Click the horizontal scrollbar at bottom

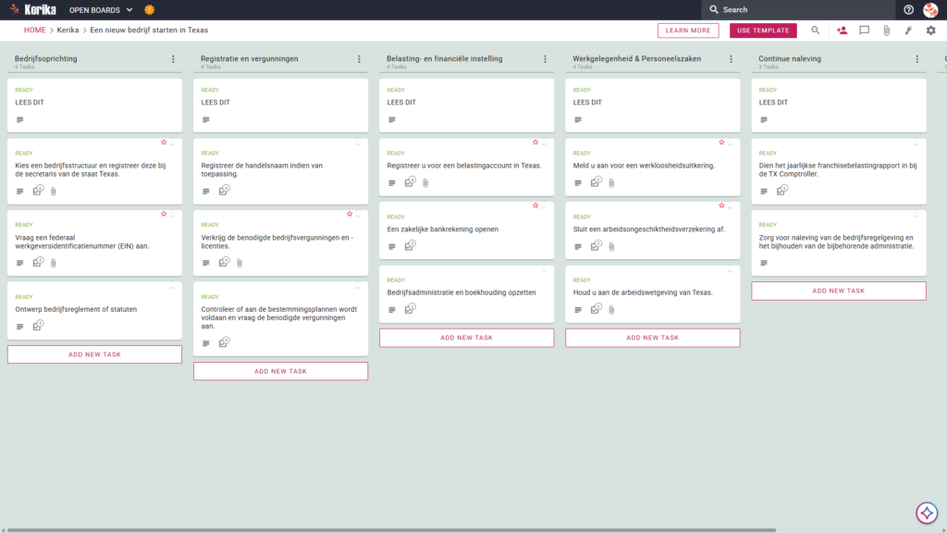click(x=391, y=530)
